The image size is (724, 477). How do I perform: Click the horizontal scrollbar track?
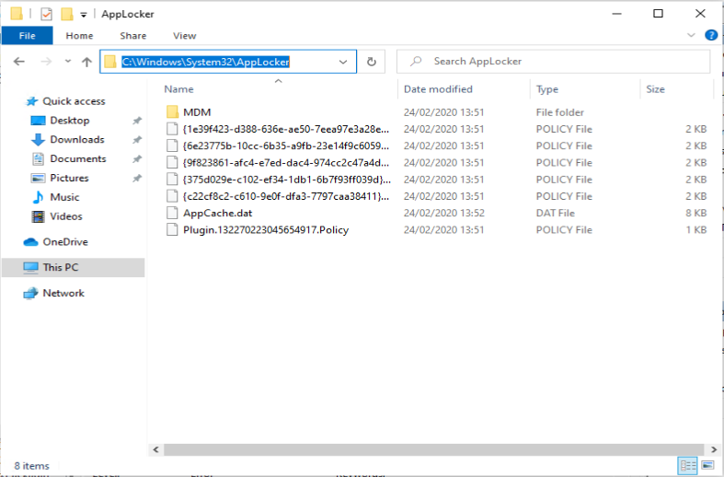(x=434, y=449)
